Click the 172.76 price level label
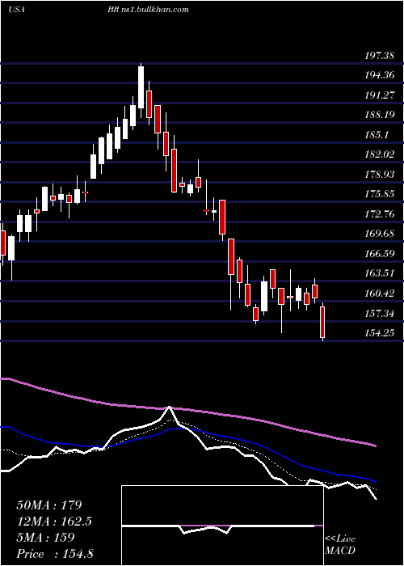404x566 pixels. click(379, 213)
